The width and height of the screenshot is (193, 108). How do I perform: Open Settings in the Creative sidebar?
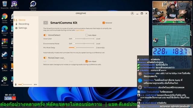click(x=23, y=28)
